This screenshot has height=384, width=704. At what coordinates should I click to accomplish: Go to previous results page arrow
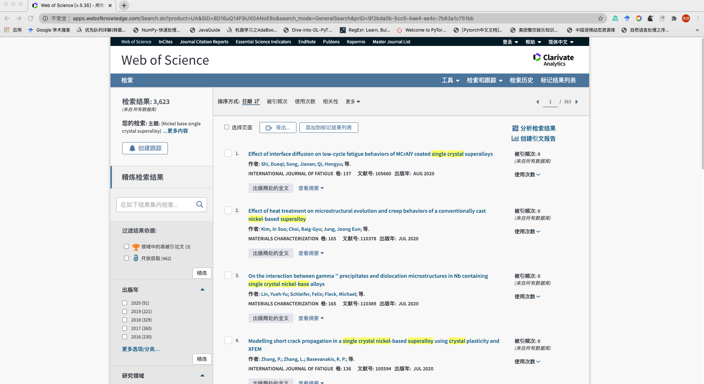tap(538, 102)
